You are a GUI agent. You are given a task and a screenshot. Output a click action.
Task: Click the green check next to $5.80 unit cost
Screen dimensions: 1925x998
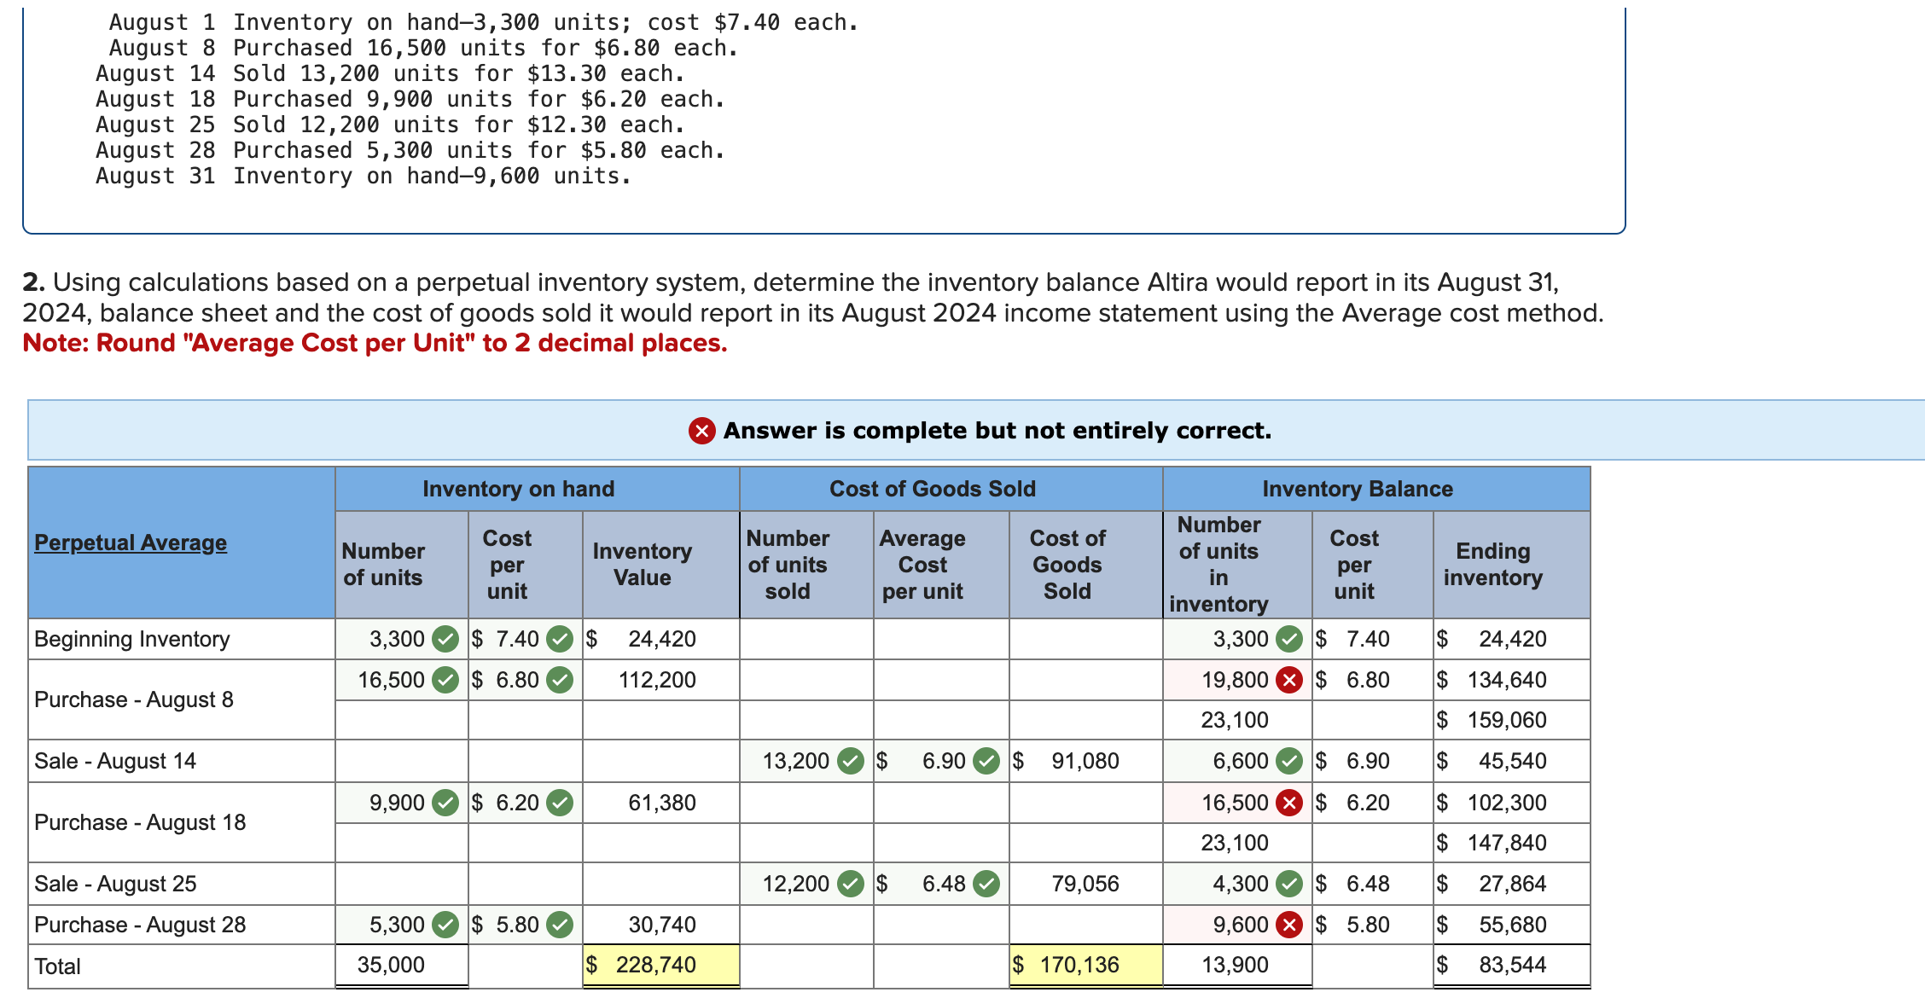point(559,924)
